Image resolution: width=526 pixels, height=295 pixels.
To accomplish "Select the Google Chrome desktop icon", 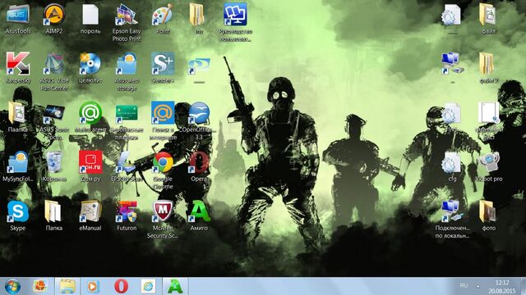I will (x=163, y=170).
